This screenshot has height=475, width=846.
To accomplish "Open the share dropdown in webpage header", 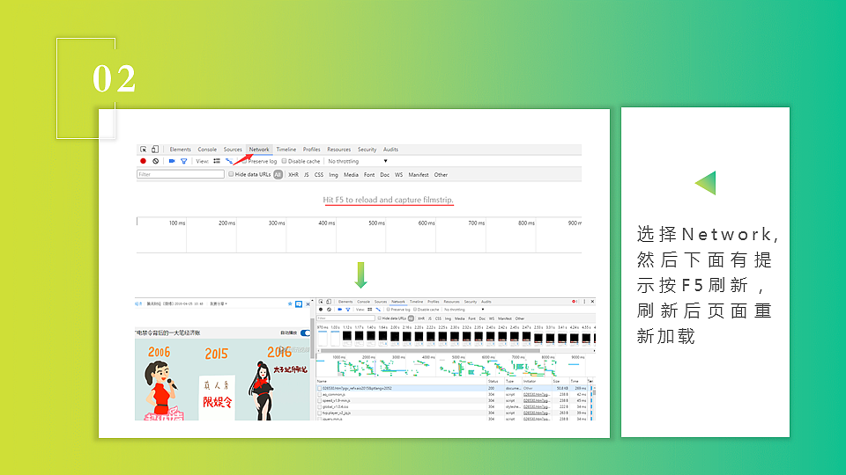I will tap(219, 303).
